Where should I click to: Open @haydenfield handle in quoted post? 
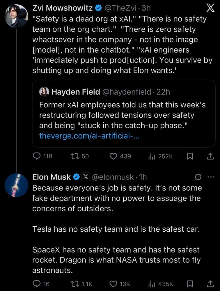127,92
